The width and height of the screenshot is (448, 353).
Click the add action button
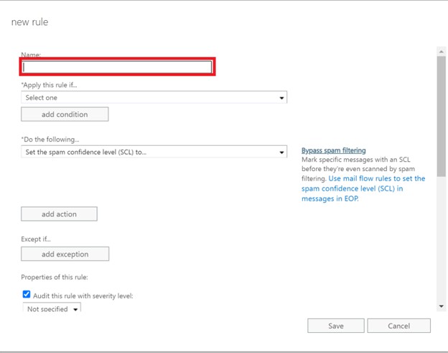click(x=59, y=214)
